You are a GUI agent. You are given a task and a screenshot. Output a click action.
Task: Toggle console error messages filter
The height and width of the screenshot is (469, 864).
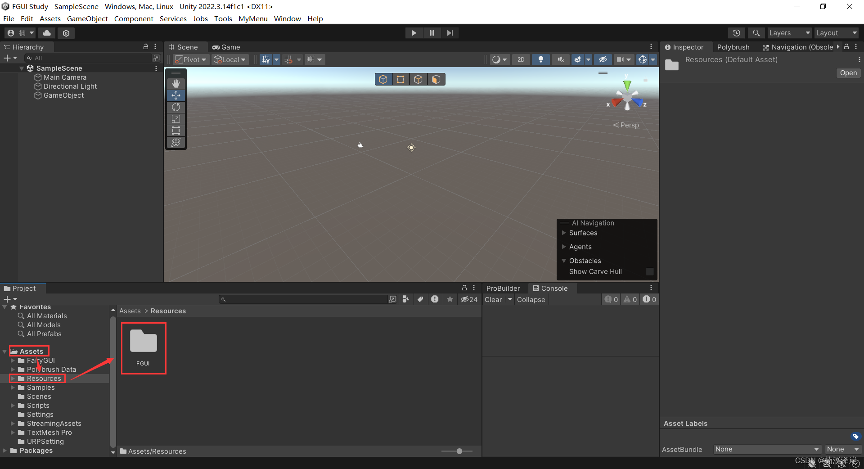tap(649, 299)
